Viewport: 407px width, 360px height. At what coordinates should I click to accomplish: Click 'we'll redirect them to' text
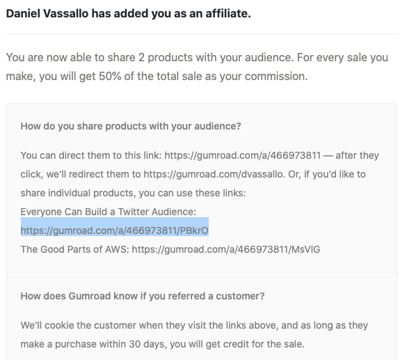[x=94, y=174]
